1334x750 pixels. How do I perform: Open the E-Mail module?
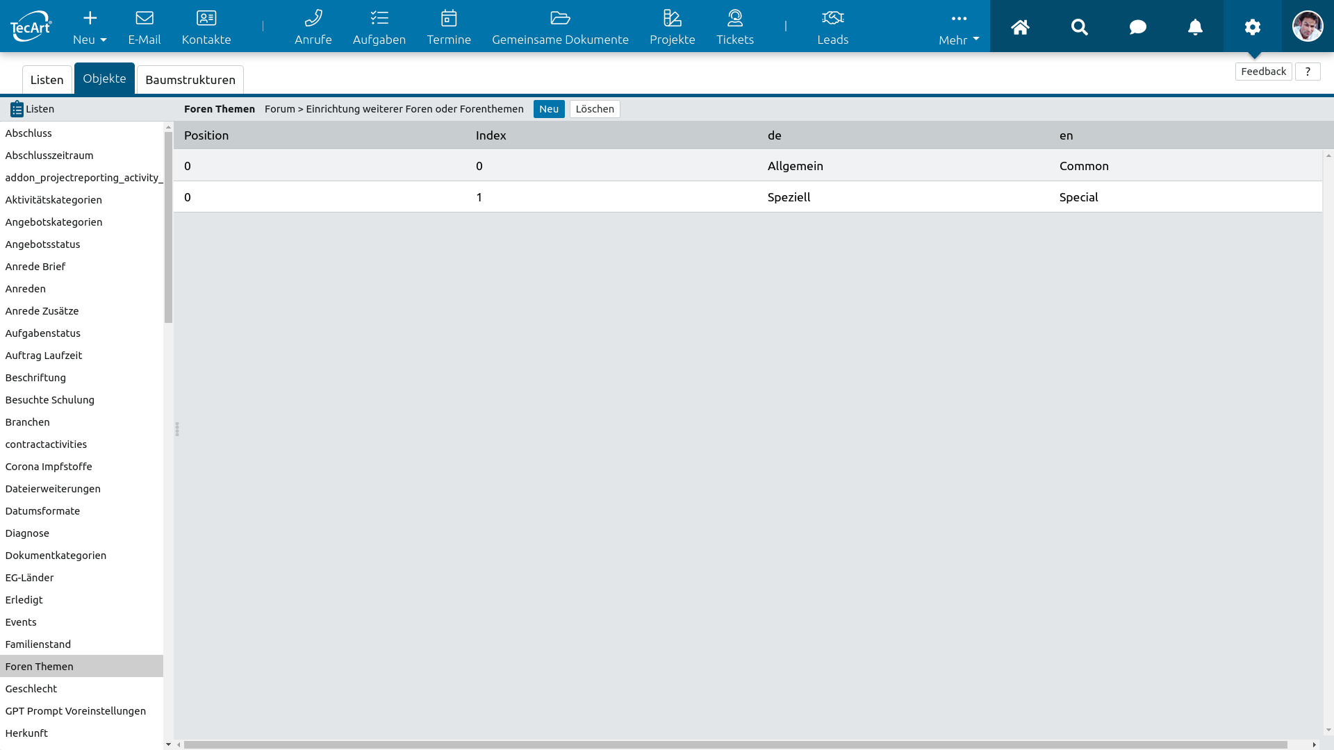(145, 26)
